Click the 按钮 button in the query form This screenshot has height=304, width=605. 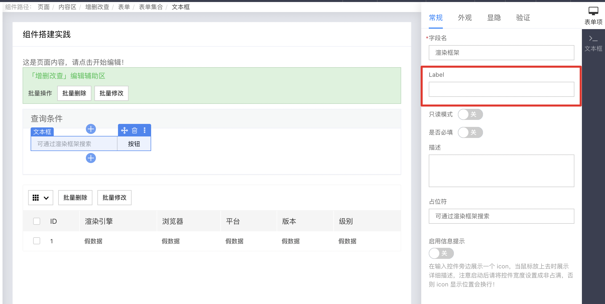[134, 144]
